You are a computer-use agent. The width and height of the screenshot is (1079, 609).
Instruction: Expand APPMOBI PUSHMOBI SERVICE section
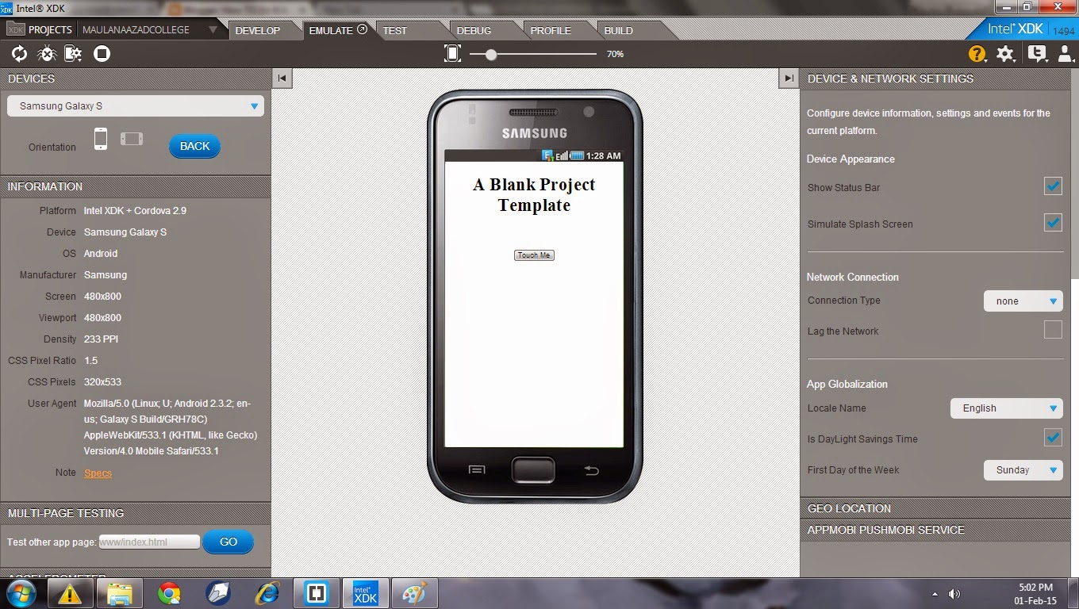point(935,530)
